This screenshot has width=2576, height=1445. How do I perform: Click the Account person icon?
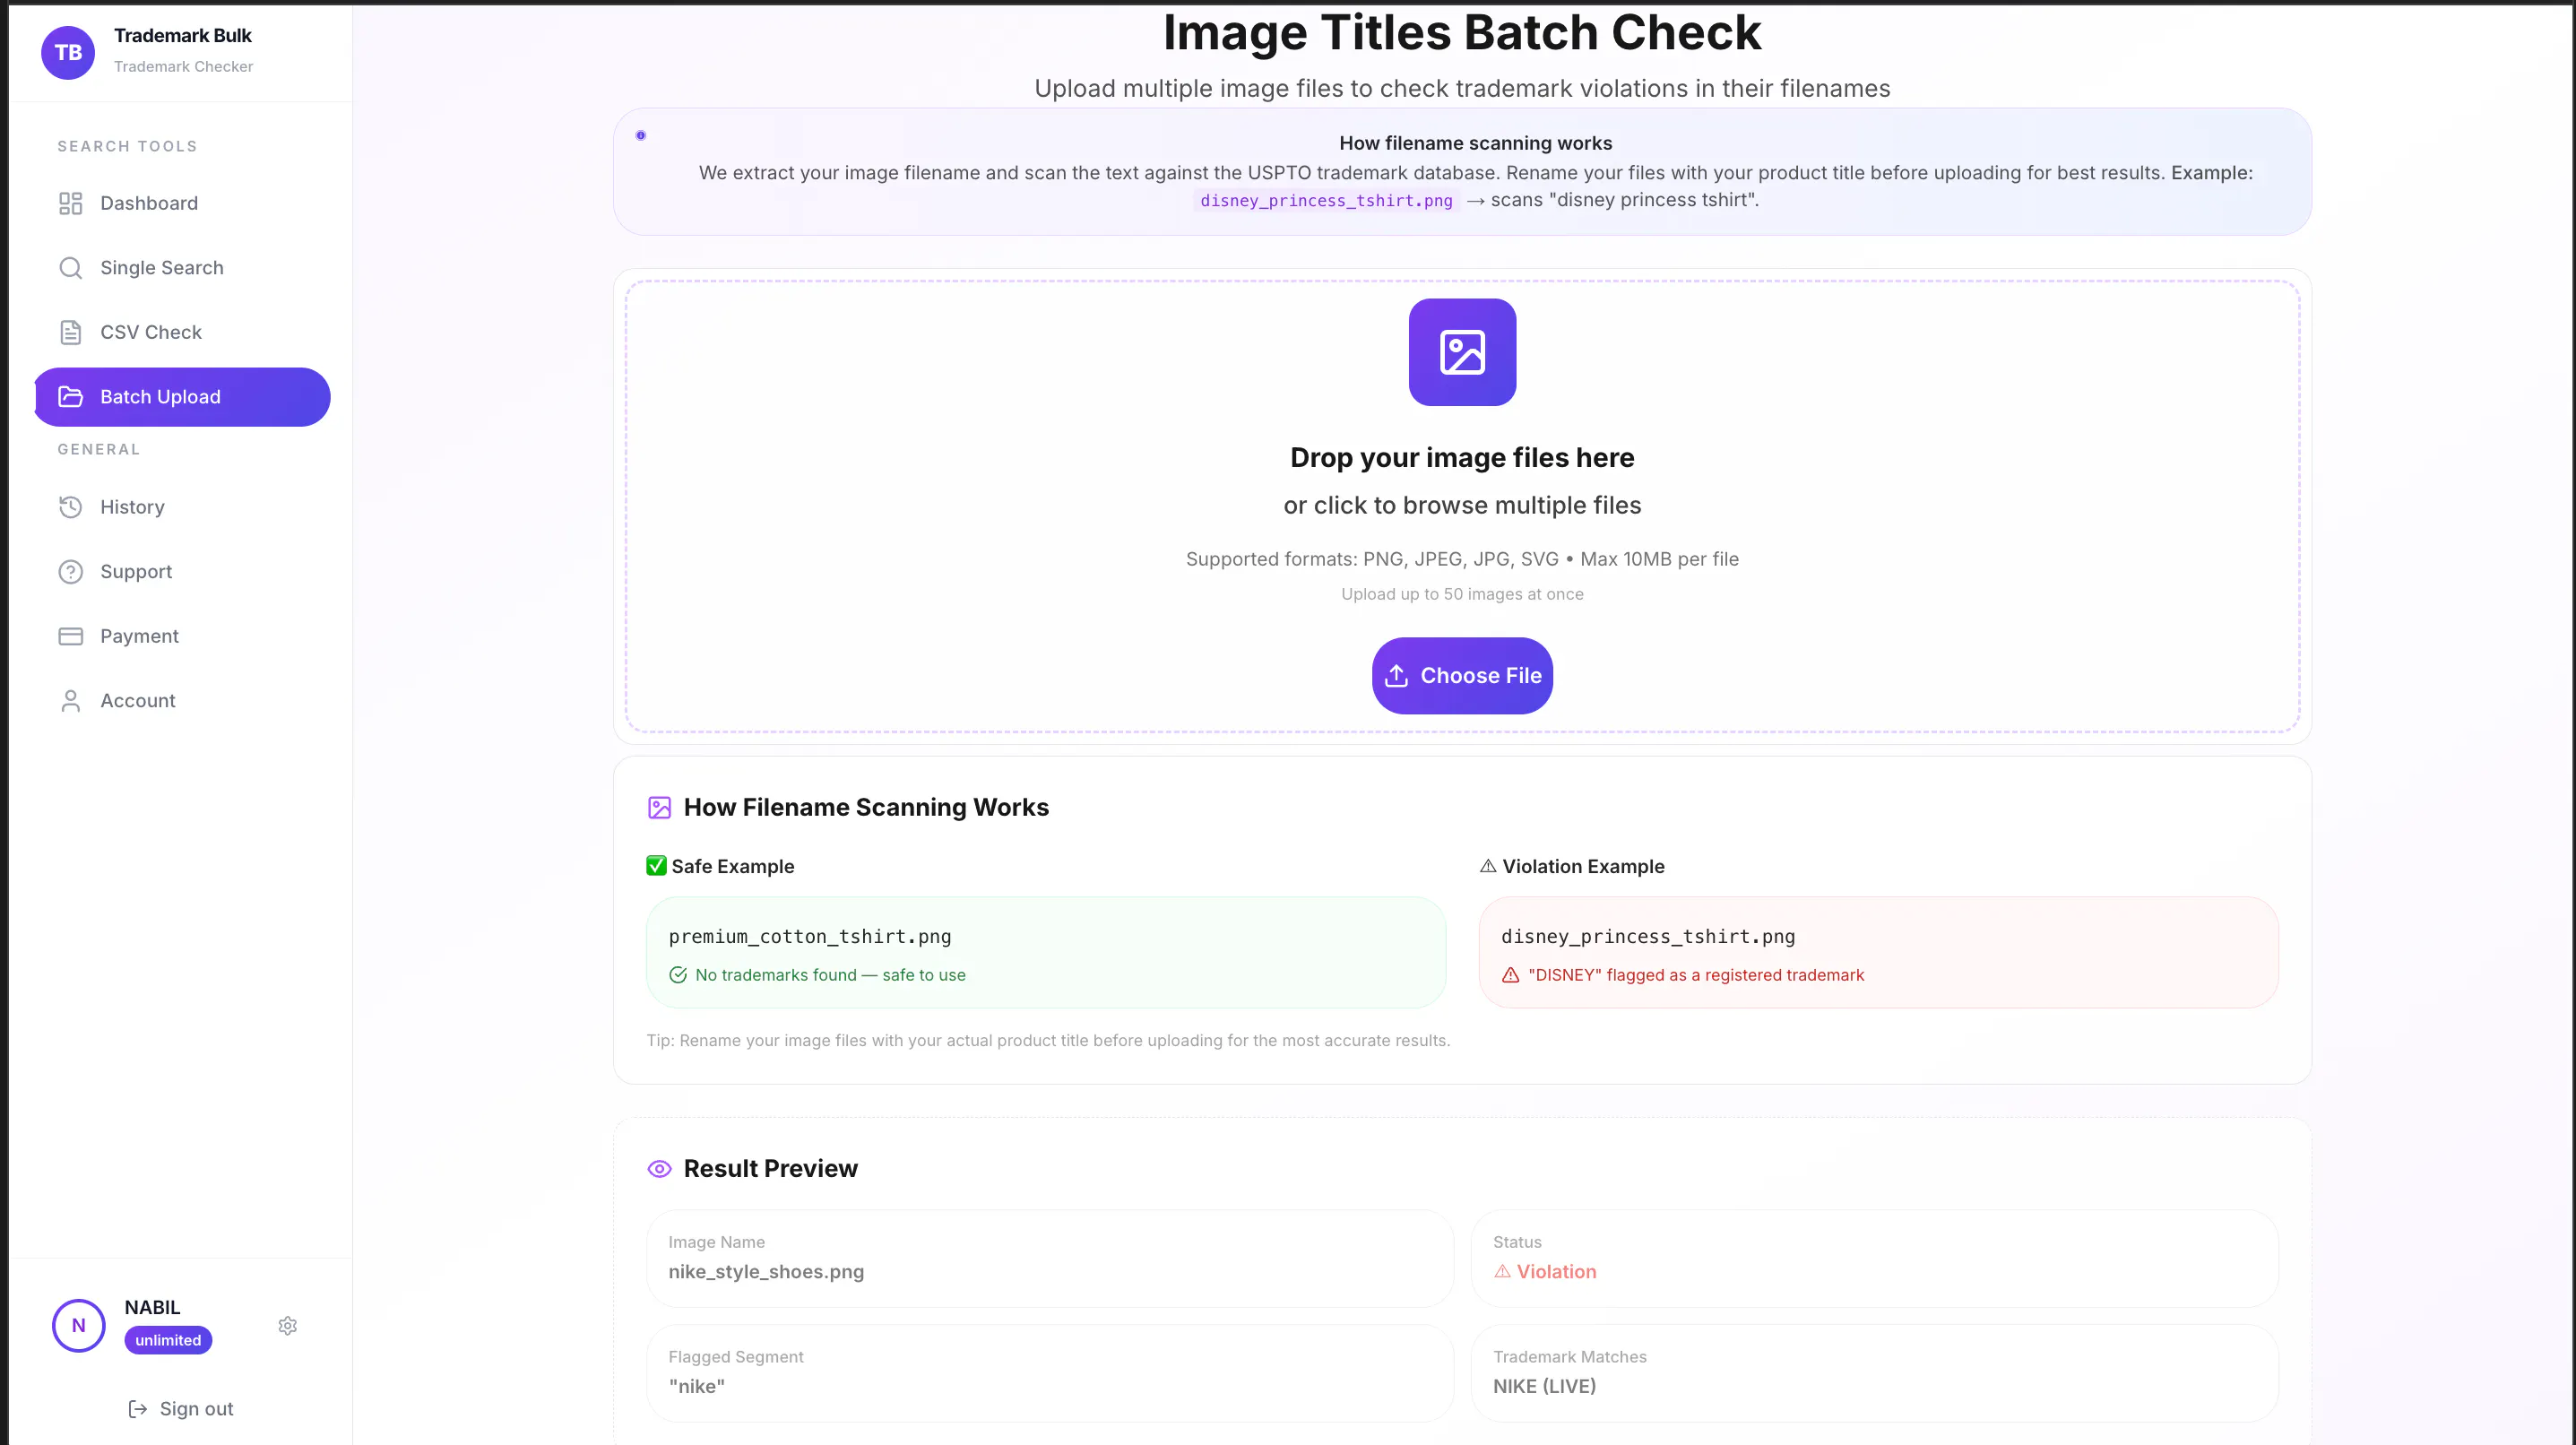[x=70, y=701]
